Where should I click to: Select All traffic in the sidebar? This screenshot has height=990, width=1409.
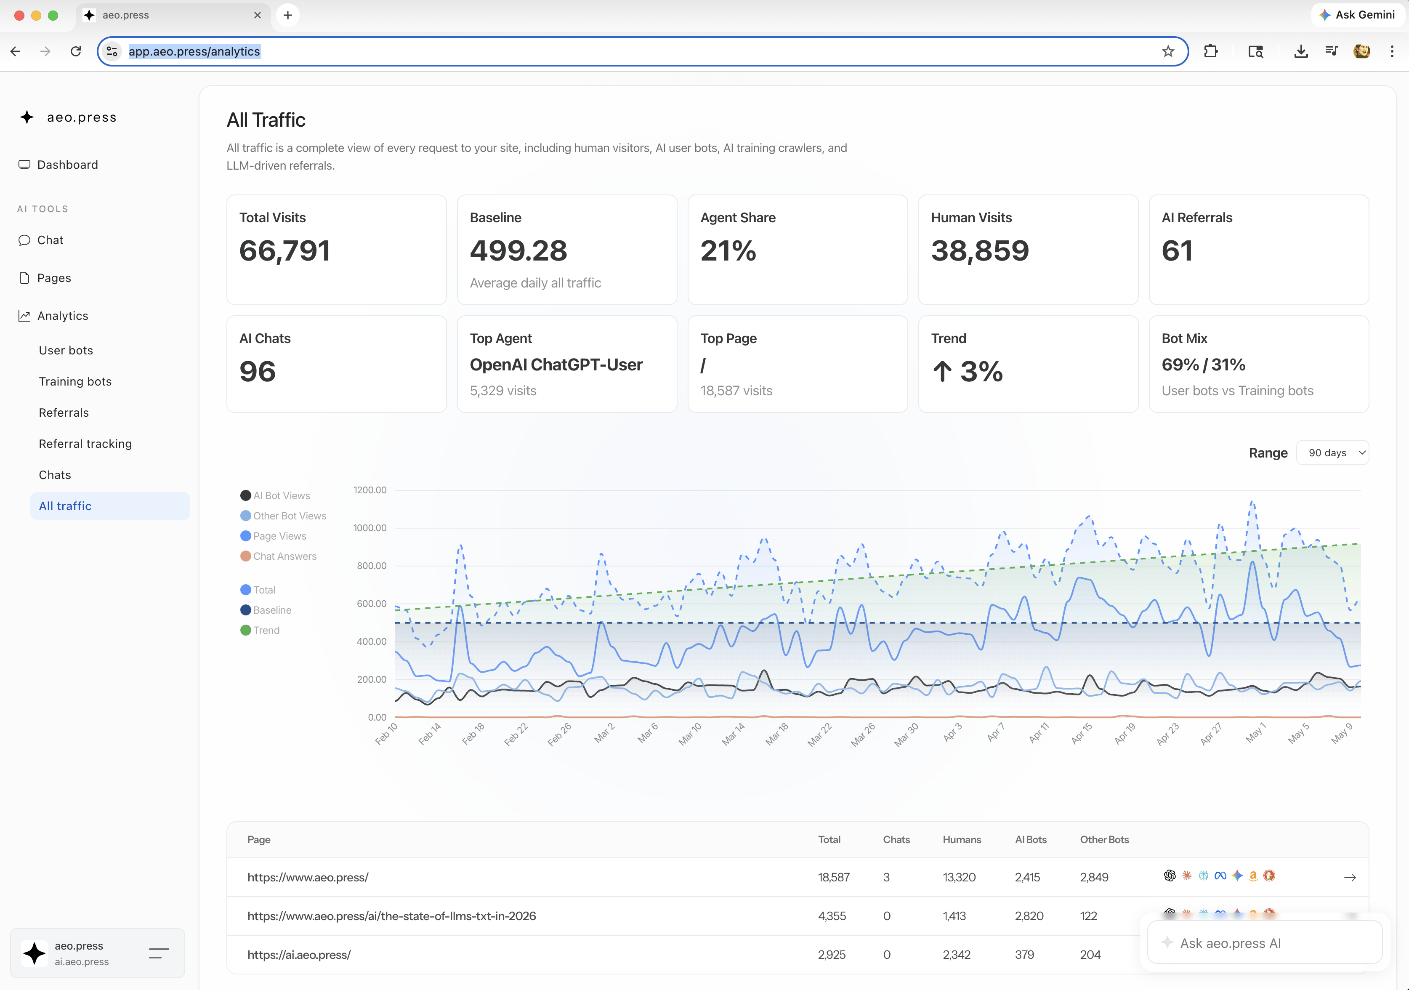[x=110, y=506]
